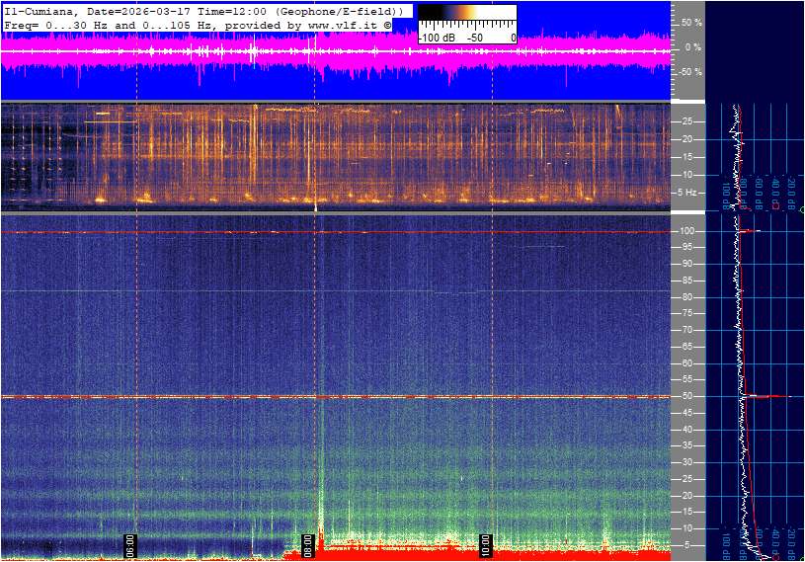Click the -50 % amplitude axis label
This screenshot has width=805, height=562.
pos(690,72)
